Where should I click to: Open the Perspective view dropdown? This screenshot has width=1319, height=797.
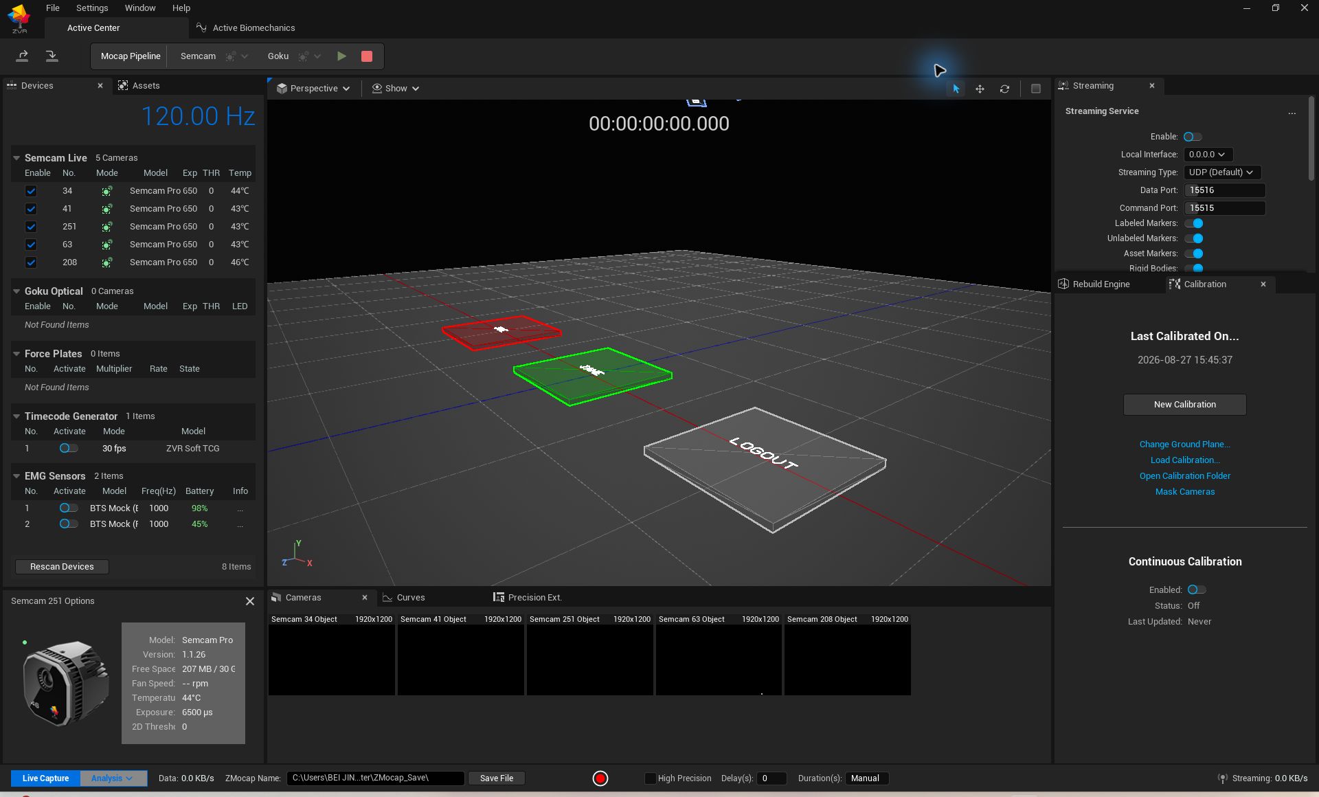point(313,89)
